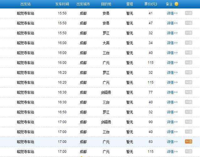The image size is (200, 157).
Task: Click the 目的地 column header
Action: point(106,4)
